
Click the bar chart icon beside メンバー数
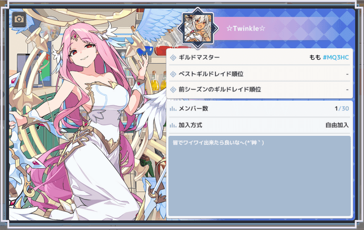(x=173, y=108)
